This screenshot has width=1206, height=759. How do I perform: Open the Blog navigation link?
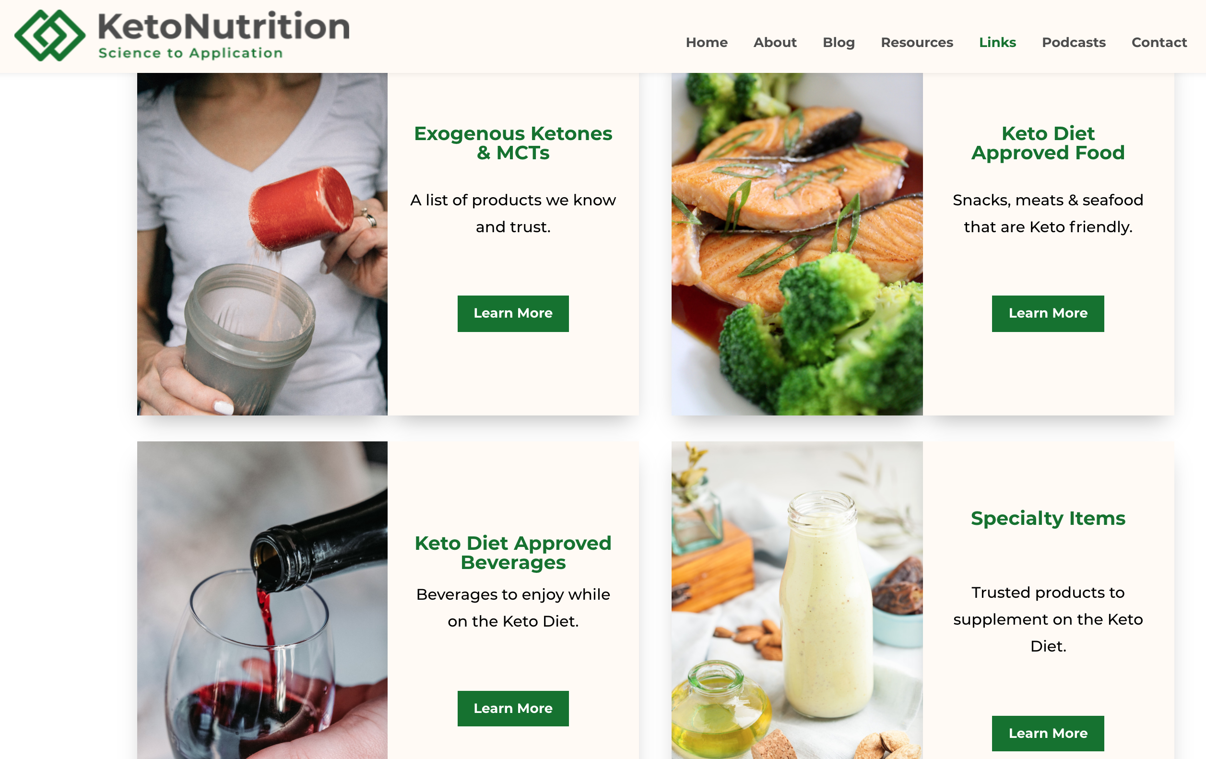coord(839,43)
